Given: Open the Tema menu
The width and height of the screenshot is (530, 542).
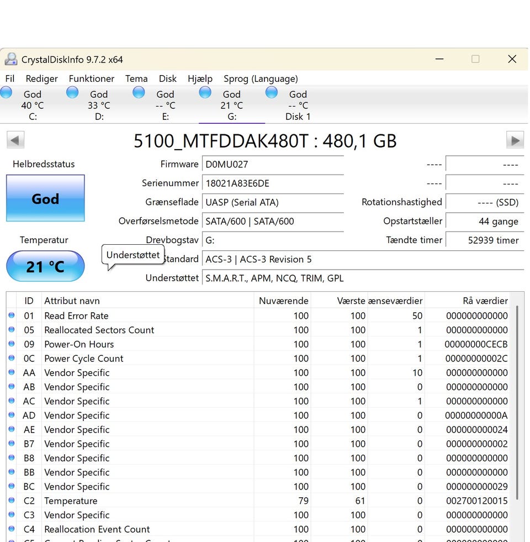Looking at the screenshot, I should [x=136, y=78].
